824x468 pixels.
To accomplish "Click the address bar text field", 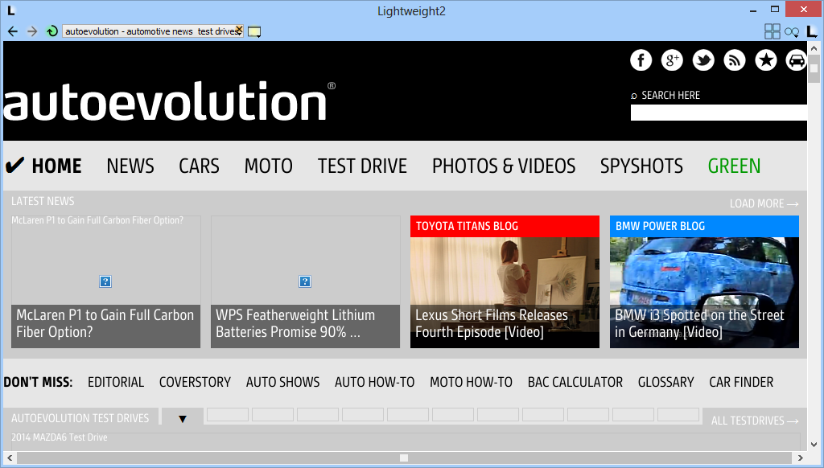I will [x=149, y=31].
